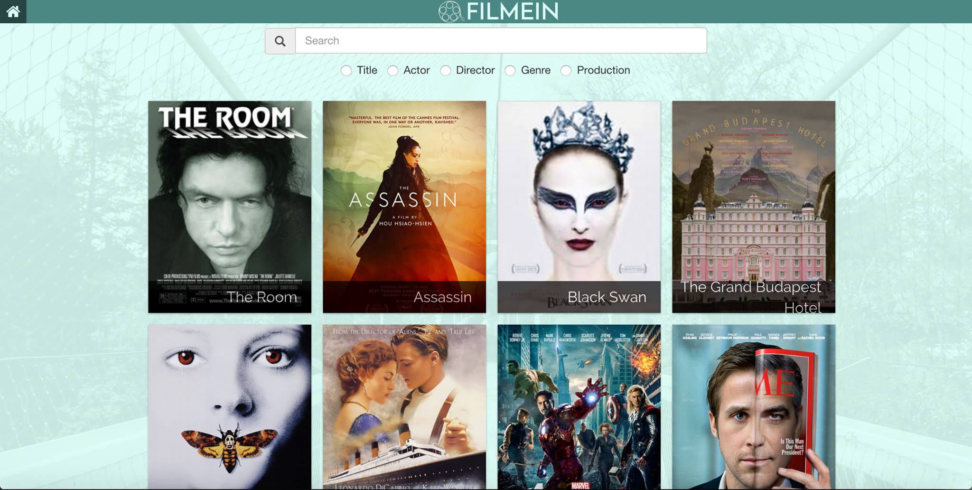This screenshot has height=490, width=972.
Task: Select the Genre radio button
Action: click(x=510, y=71)
